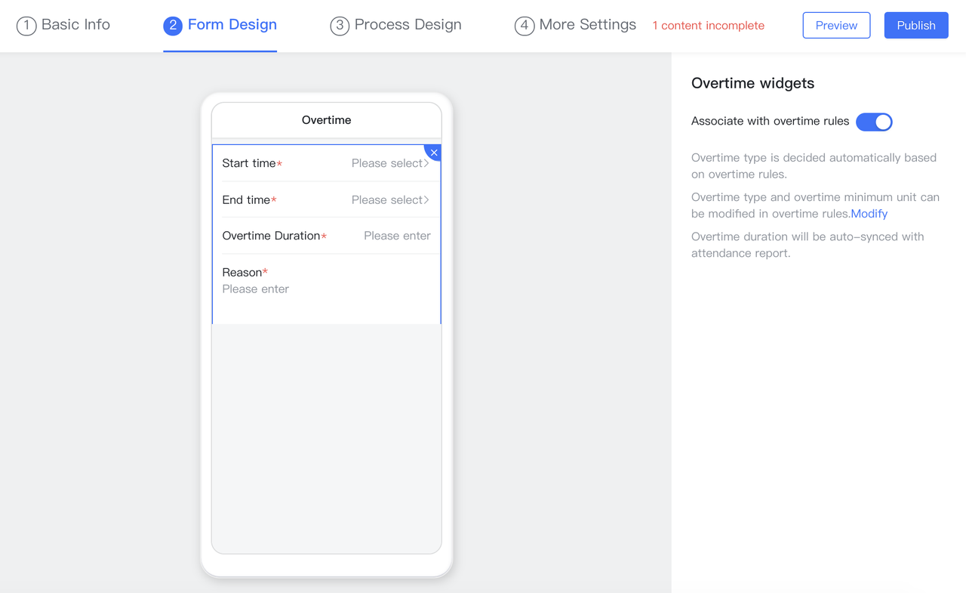
Task: Publish the overtime form
Action: (915, 26)
